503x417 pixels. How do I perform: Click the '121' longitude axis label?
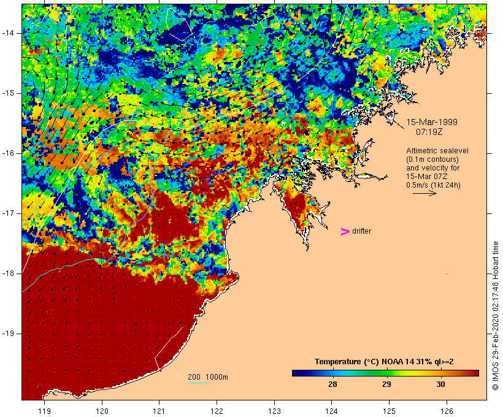pos(159,411)
